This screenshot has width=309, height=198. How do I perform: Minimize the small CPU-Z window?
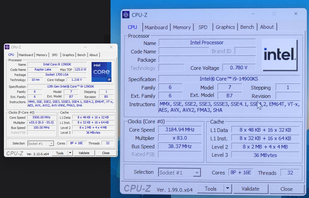click(85, 47)
